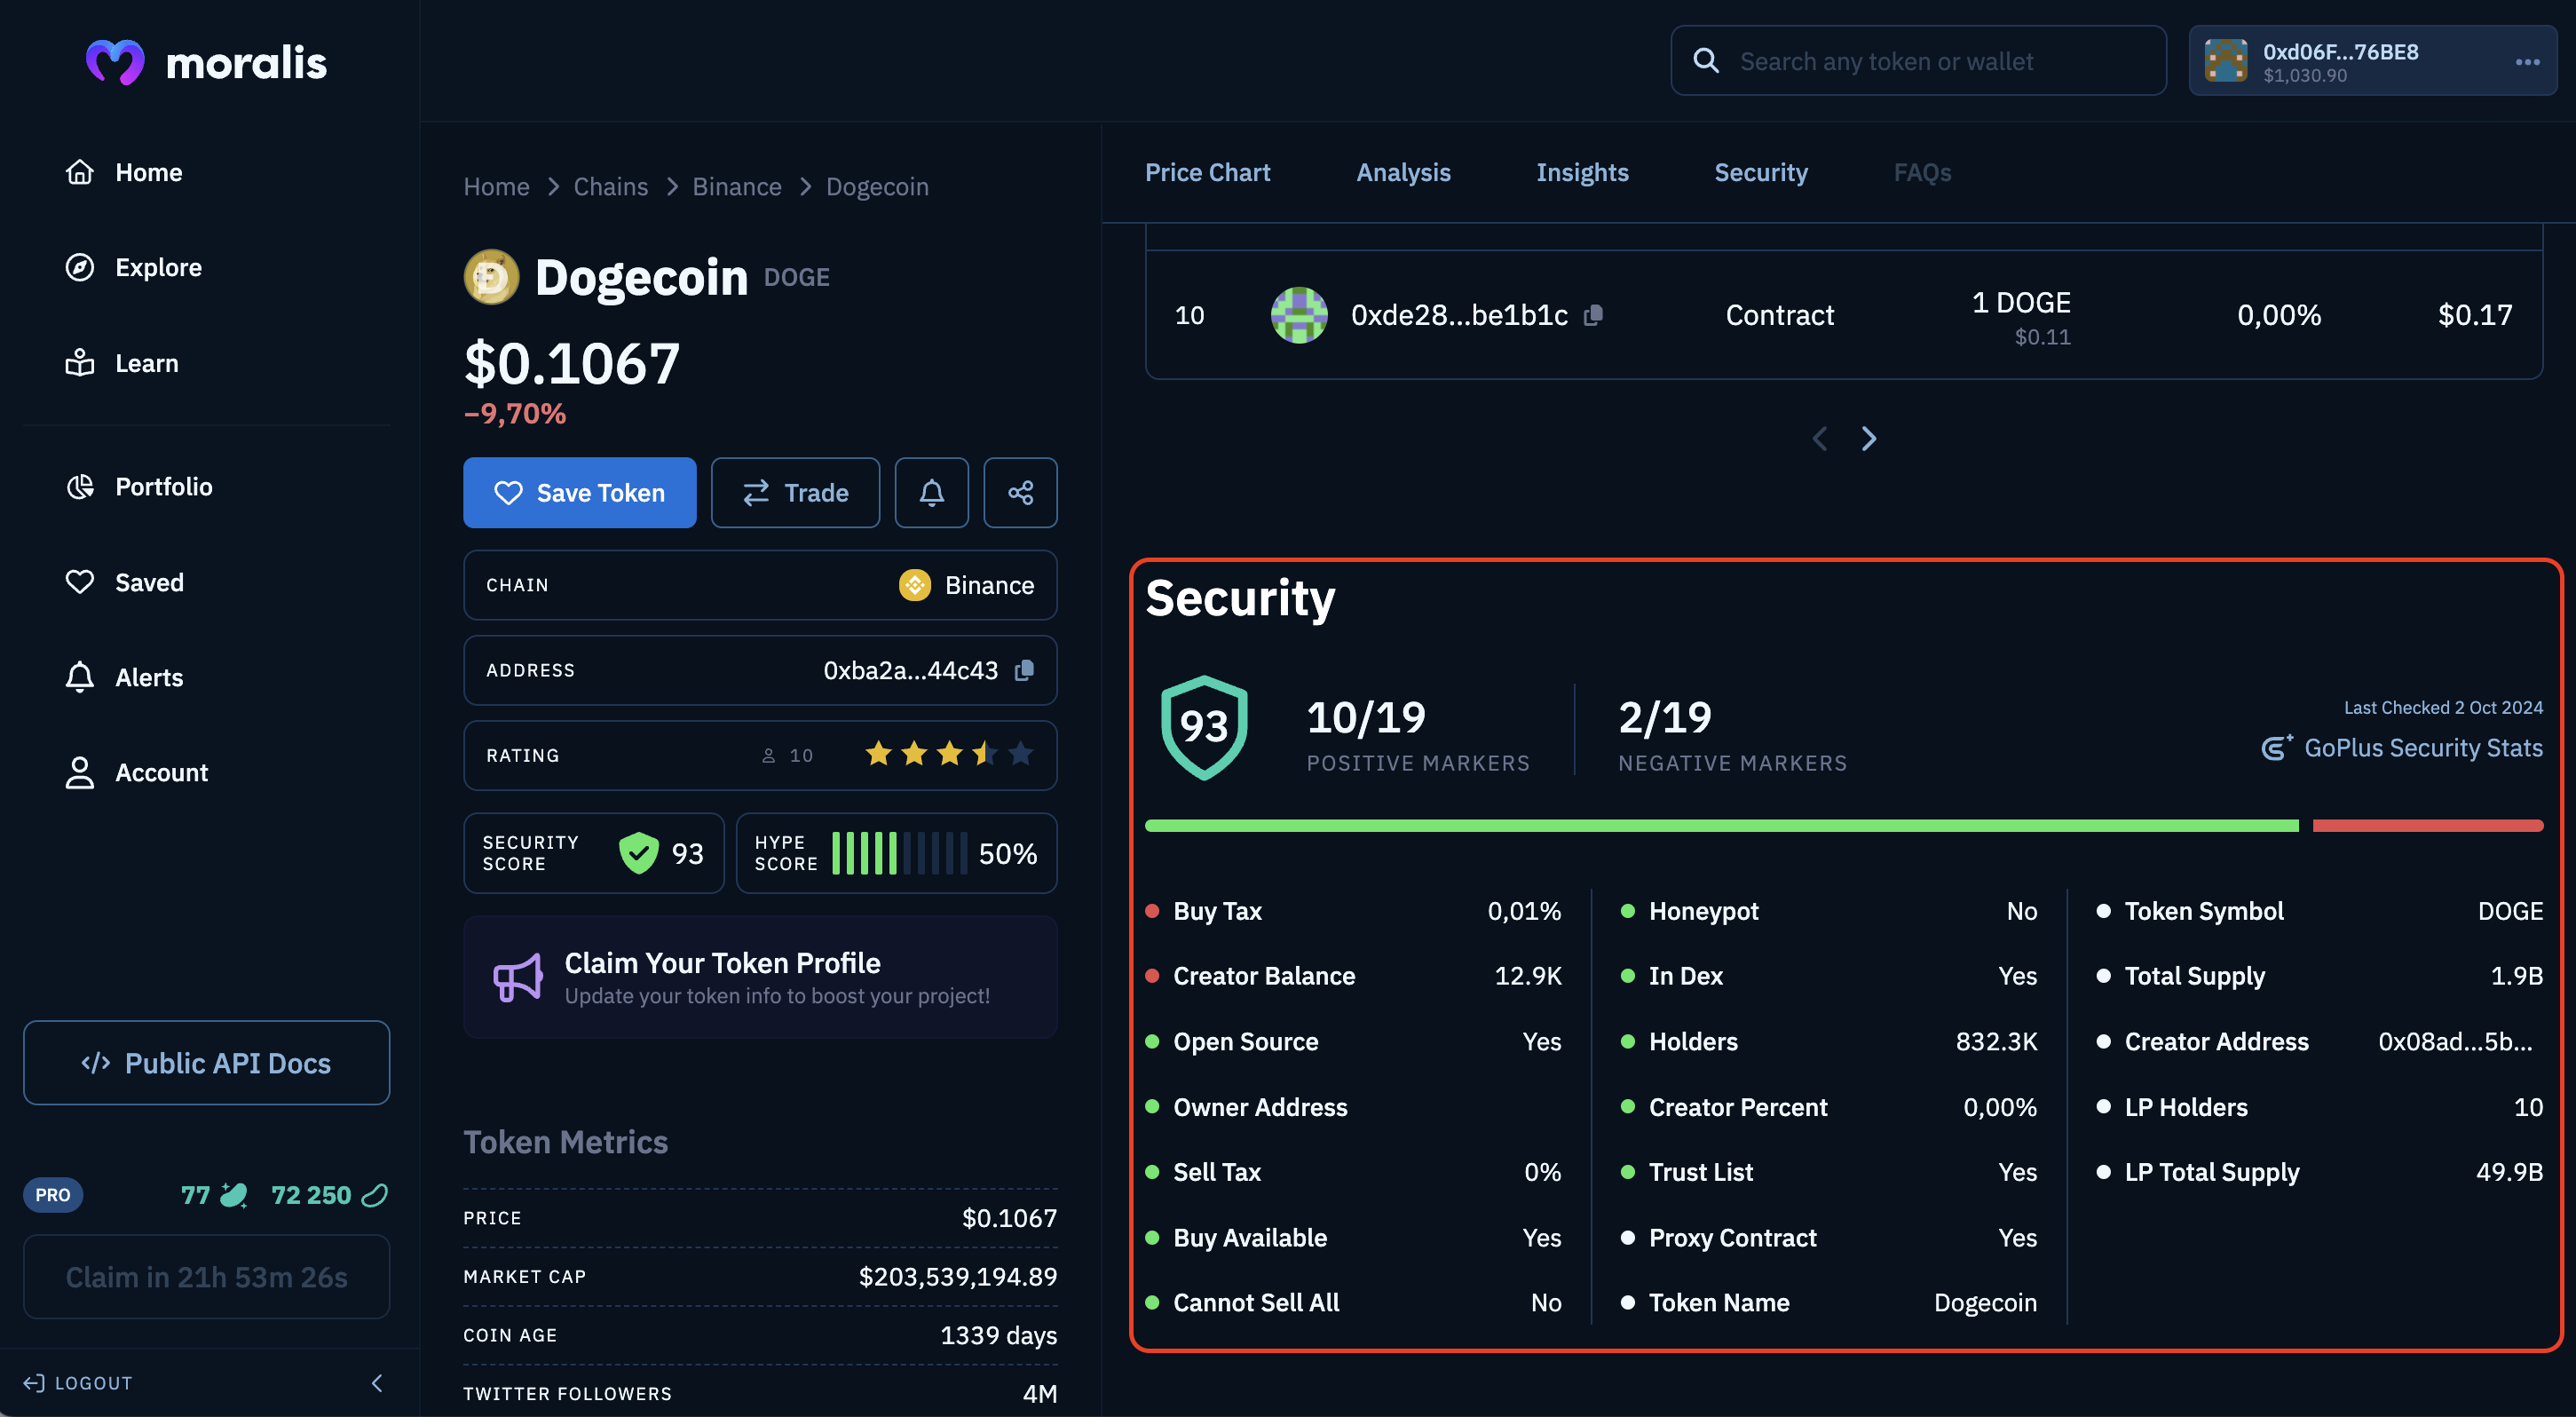
Task: Switch to the Security tab
Action: tap(1760, 172)
